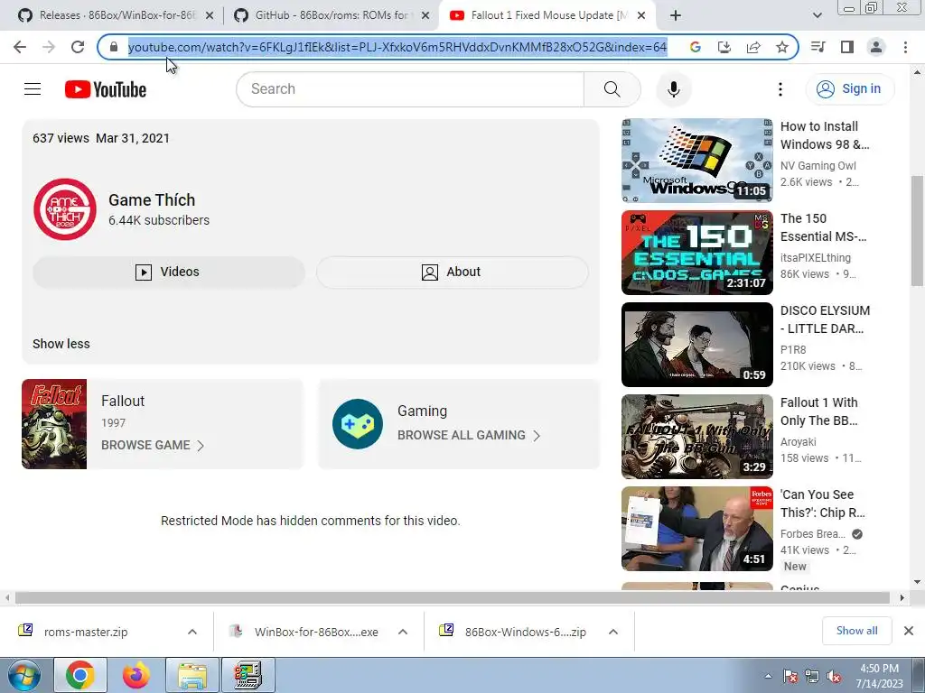The image size is (925, 693).
Task: Close the downloads bar
Action: (x=909, y=631)
